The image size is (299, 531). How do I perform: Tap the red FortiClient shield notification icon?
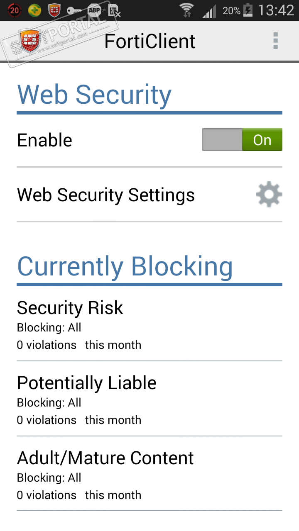54,10
